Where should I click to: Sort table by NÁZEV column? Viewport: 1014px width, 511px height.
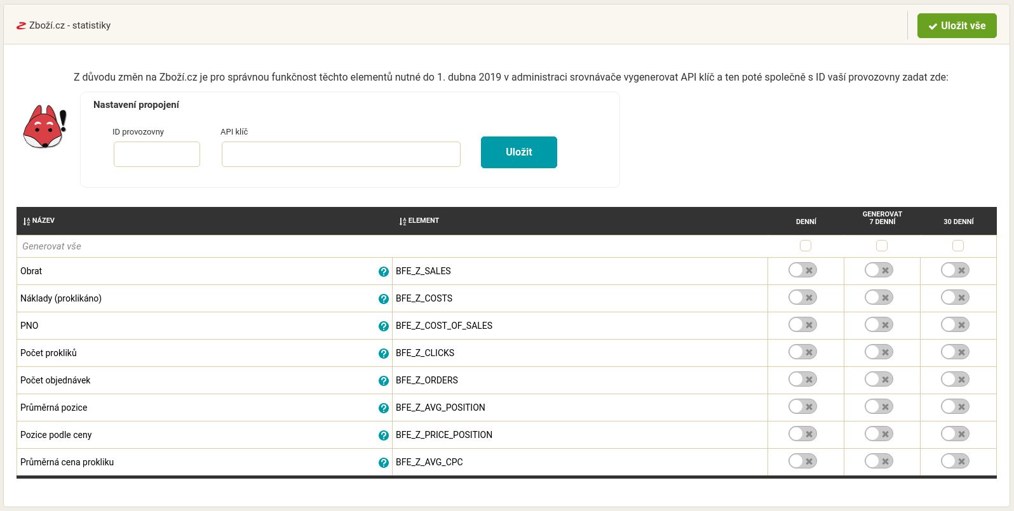click(x=39, y=221)
